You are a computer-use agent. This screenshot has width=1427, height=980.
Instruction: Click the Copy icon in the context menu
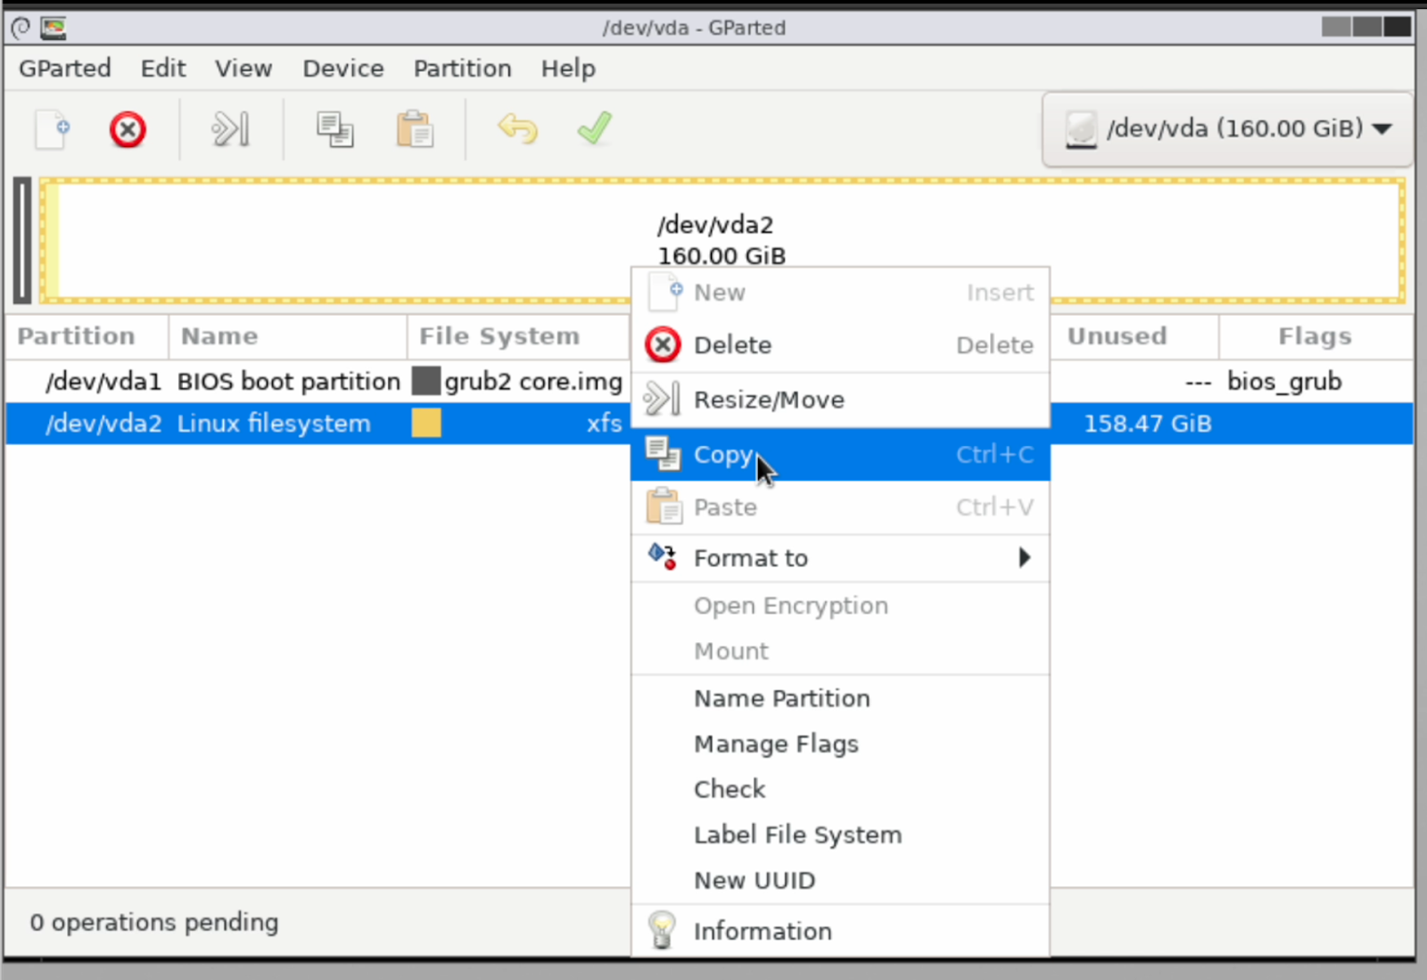663,454
